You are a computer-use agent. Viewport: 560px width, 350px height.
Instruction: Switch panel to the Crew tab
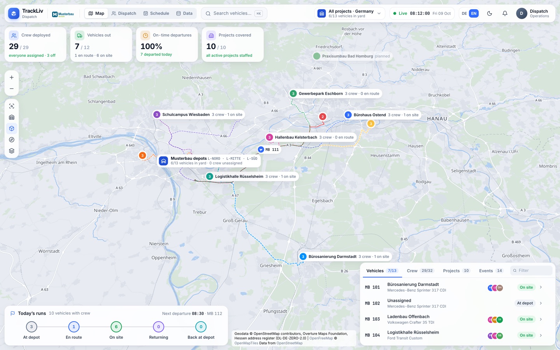pos(420,271)
